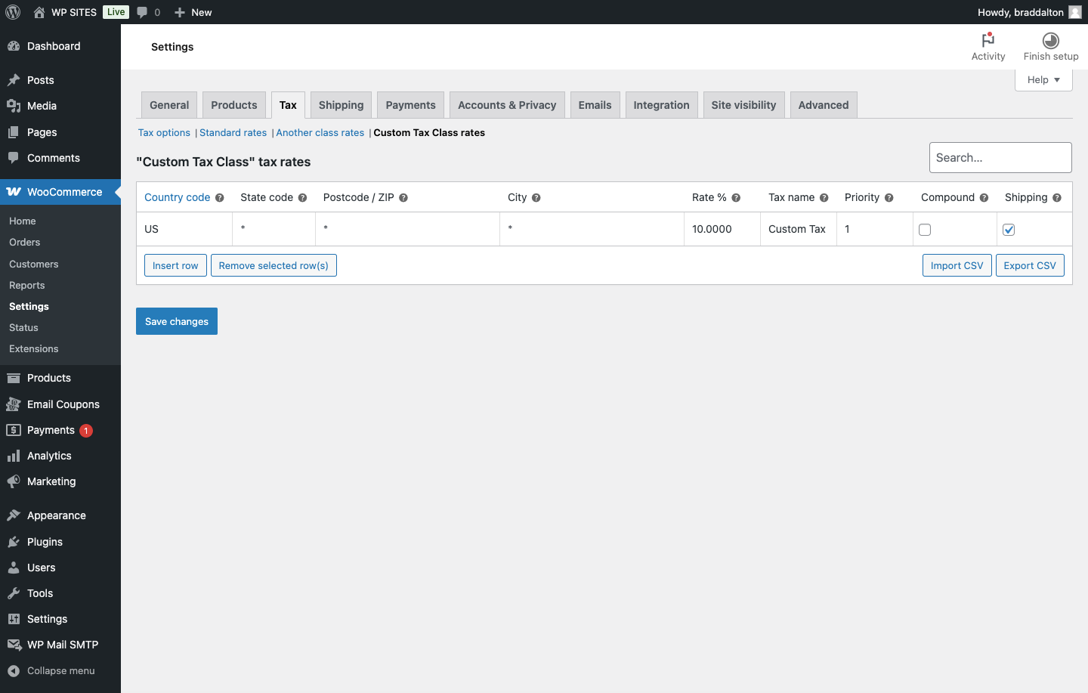Click help icon next to Rate %
The height and width of the screenshot is (693, 1088).
[736, 198]
